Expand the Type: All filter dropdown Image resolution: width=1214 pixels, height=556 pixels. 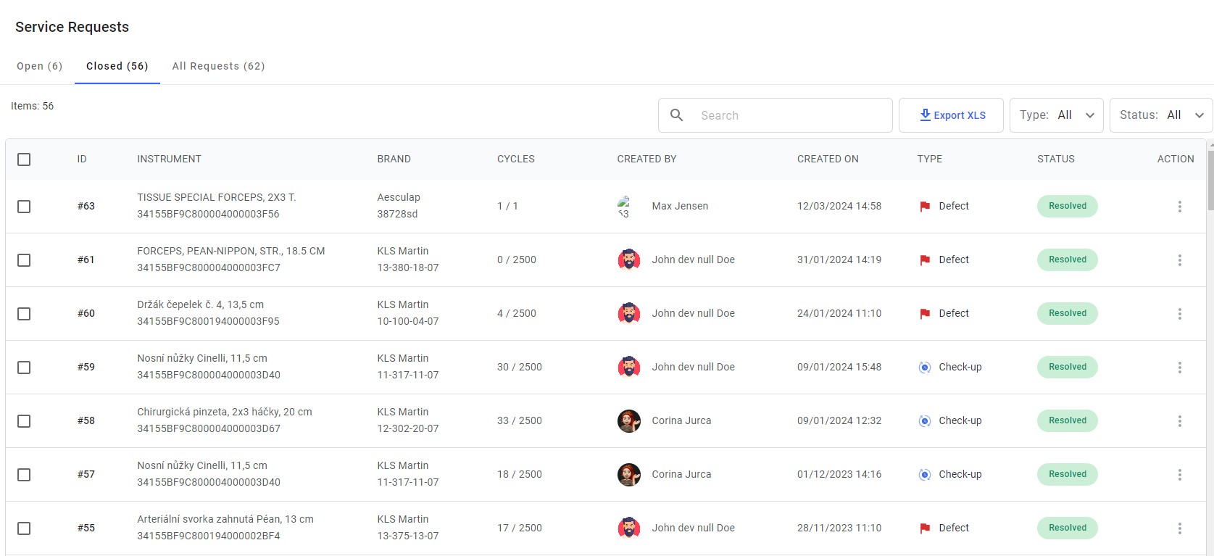point(1056,115)
